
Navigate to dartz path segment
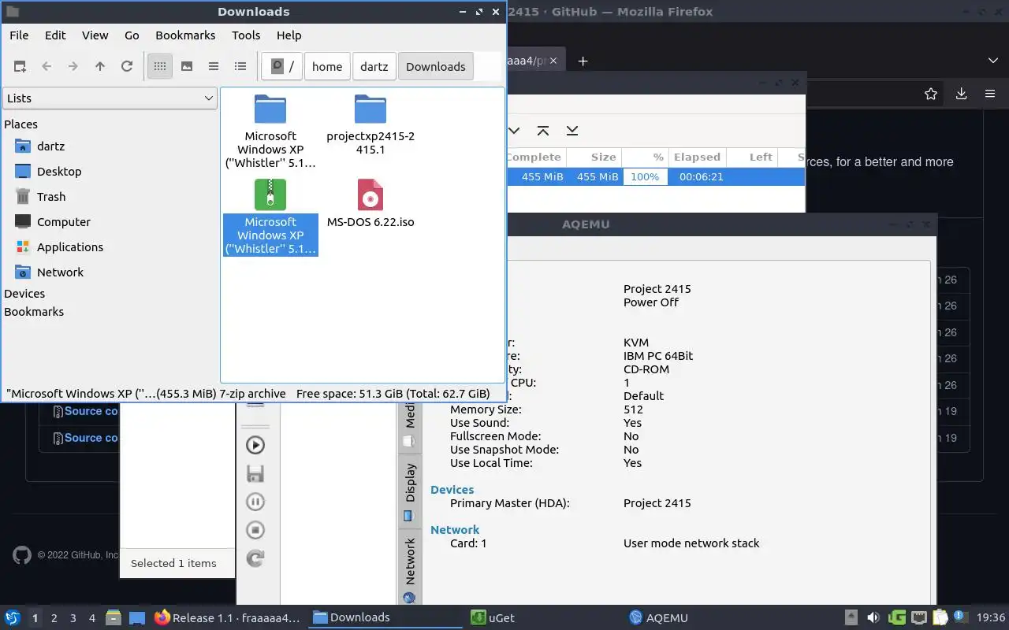coord(374,67)
